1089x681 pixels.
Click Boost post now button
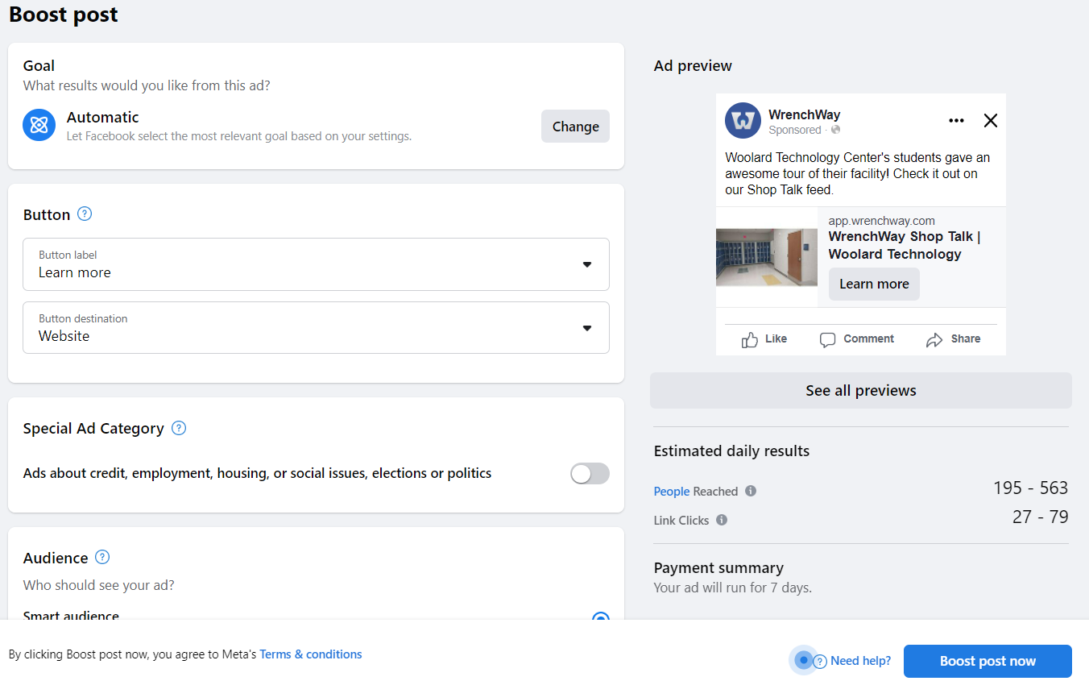[988, 661]
